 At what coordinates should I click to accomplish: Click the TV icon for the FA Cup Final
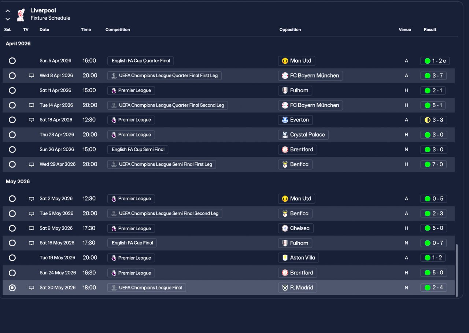[32, 243]
